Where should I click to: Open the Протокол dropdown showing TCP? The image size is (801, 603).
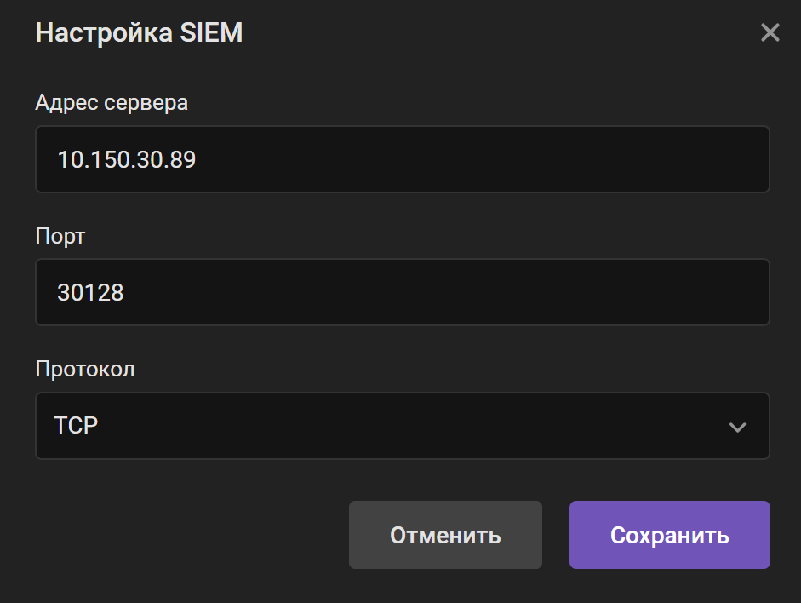(403, 426)
